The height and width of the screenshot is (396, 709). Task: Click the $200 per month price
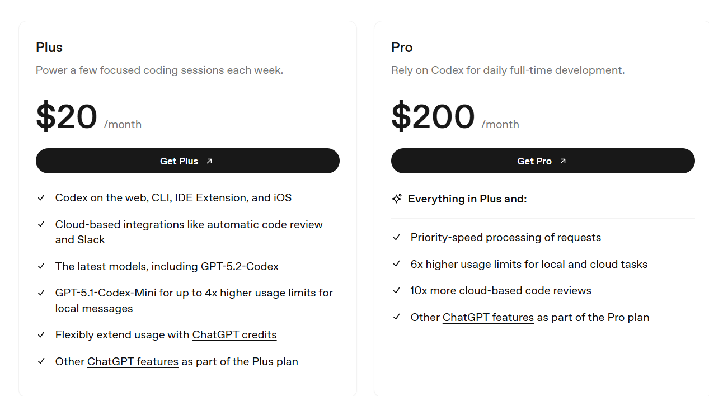pyautogui.click(x=433, y=117)
